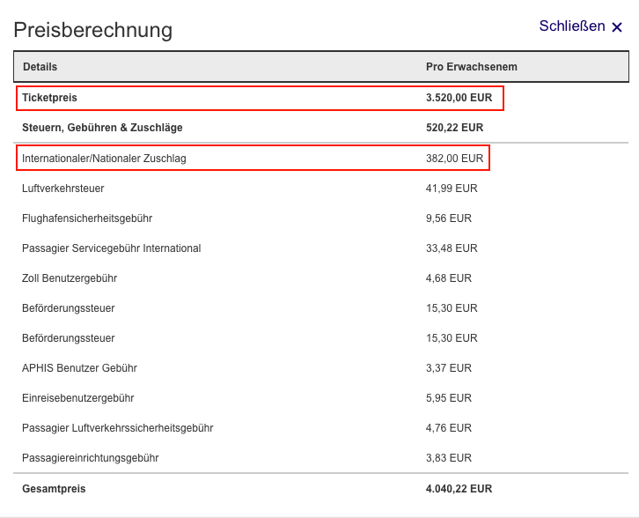Screen dimensions: 639x518
Task: Click the 3.520,00 EUR ticket price amount
Action: click(x=459, y=98)
